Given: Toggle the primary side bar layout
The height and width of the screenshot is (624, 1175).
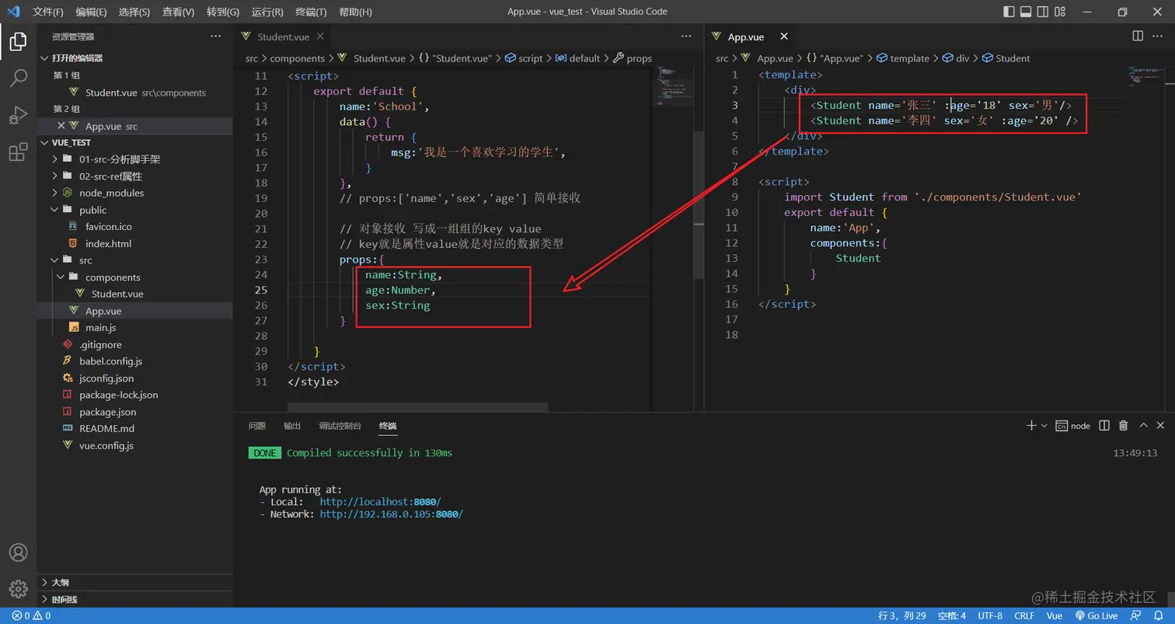Looking at the screenshot, I should (x=1009, y=12).
